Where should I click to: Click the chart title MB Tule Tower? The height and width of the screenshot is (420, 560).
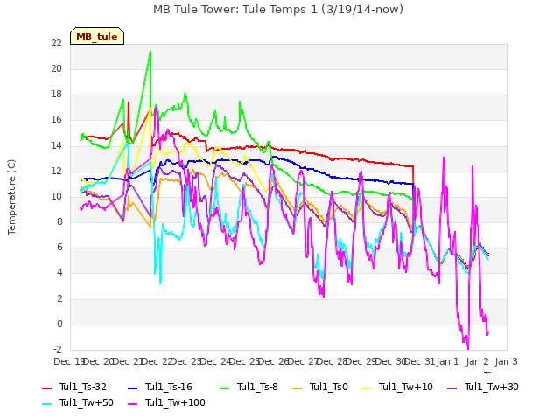pyautogui.click(x=278, y=10)
